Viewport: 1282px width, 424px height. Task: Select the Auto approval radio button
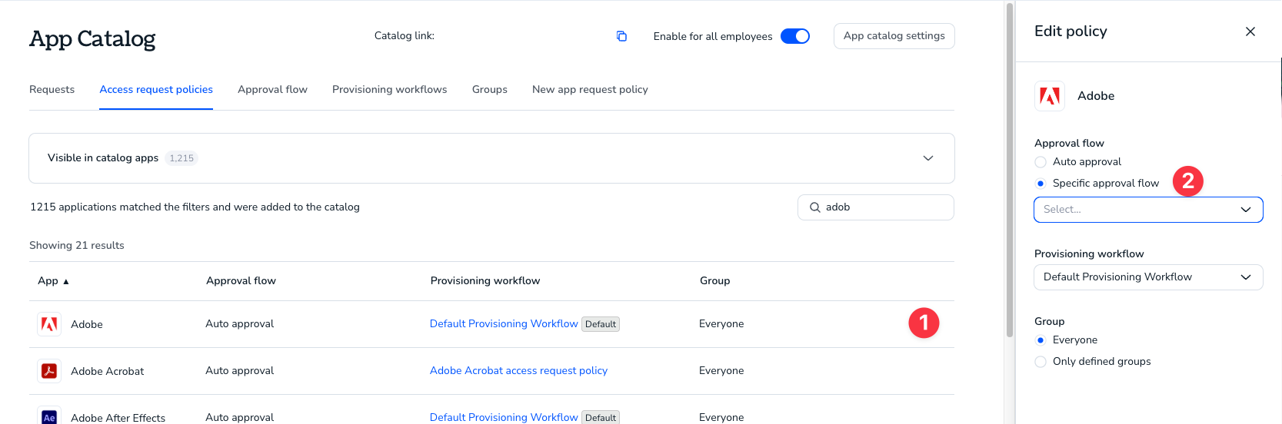(x=1041, y=162)
